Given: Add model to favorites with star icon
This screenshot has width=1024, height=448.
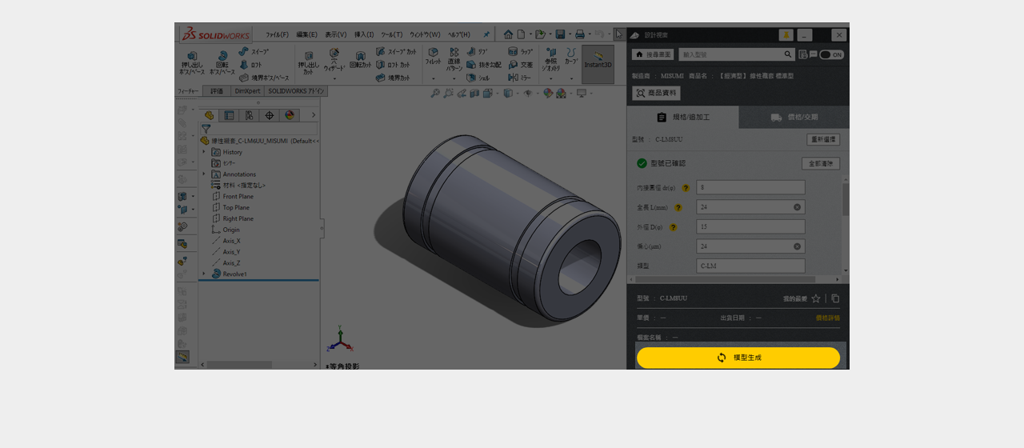Looking at the screenshot, I should tap(815, 298).
